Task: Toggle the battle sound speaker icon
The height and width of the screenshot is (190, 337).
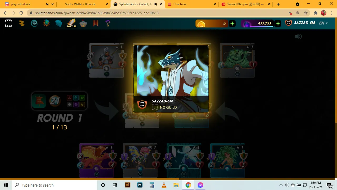Action: (298, 36)
